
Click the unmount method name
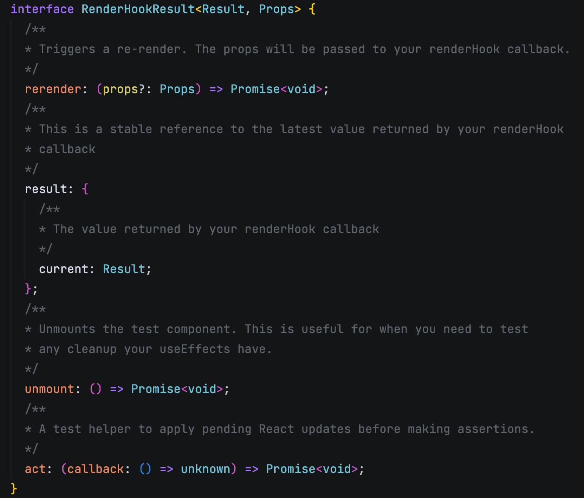50,389
